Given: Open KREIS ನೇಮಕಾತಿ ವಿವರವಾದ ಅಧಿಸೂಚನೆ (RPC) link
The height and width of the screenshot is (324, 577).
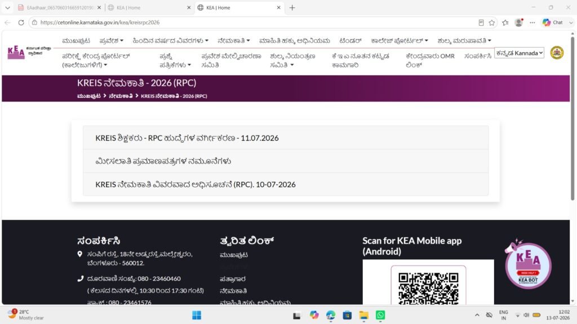Looking at the screenshot, I should (x=196, y=184).
